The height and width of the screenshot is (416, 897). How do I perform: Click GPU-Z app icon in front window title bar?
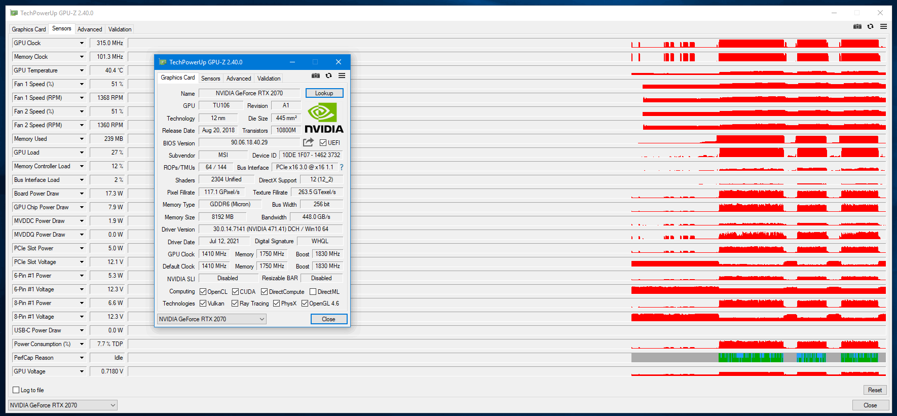pyautogui.click(x=163, y=62)
